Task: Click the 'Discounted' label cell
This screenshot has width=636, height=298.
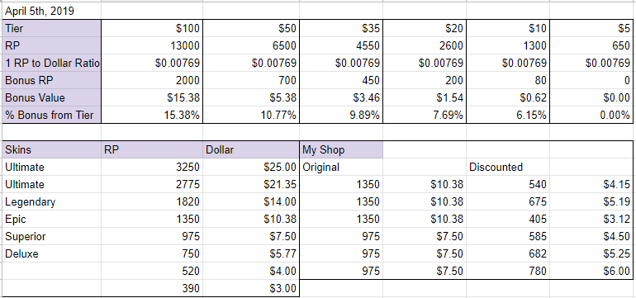Action: coord(508,167)
